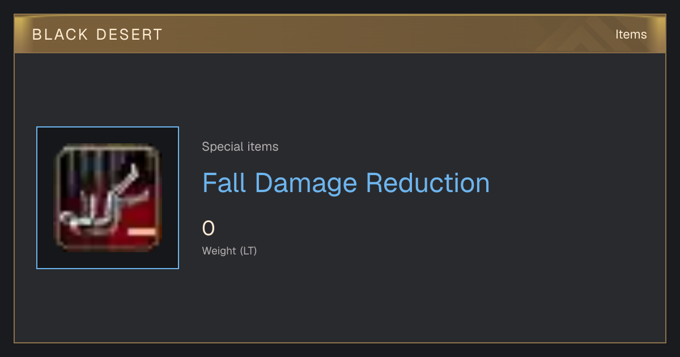Open the Fall Damage Reduction title link
The height and width of the screenshot is (357, 680).
coord(346,183)
